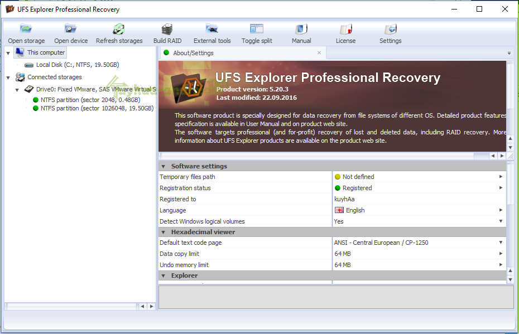Click the settings list scroll up arrow
The image size is (519, 334).
tap(511, 271)
